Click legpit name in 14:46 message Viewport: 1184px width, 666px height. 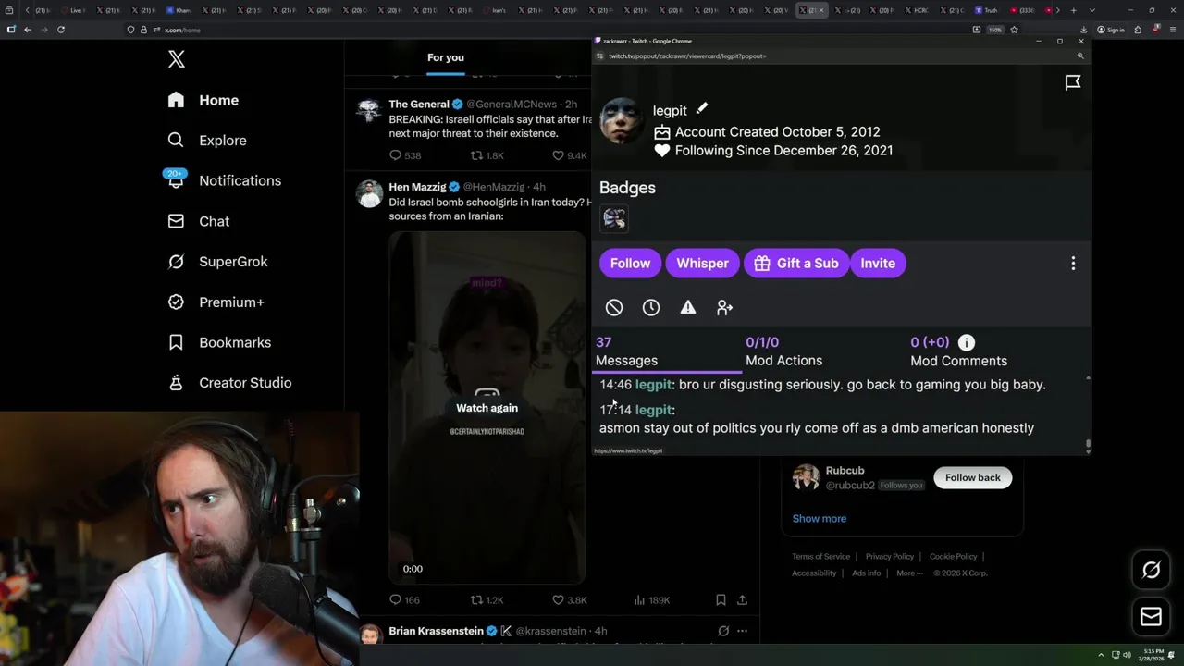pos(653,385)
